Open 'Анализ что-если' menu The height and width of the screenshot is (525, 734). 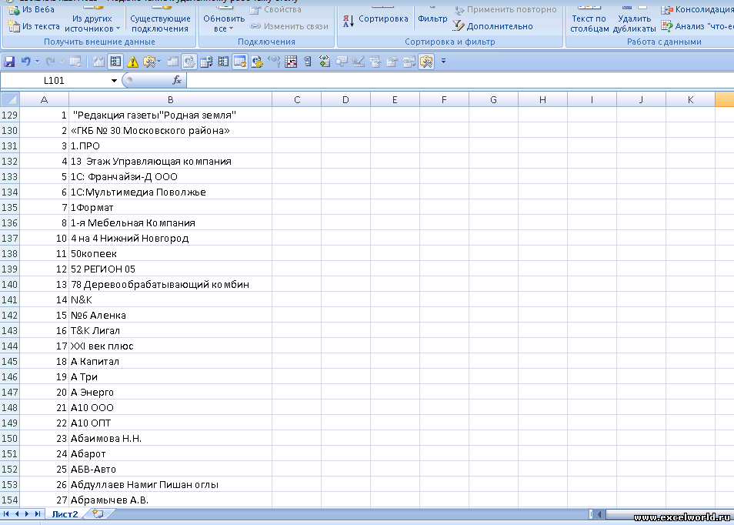697,26
